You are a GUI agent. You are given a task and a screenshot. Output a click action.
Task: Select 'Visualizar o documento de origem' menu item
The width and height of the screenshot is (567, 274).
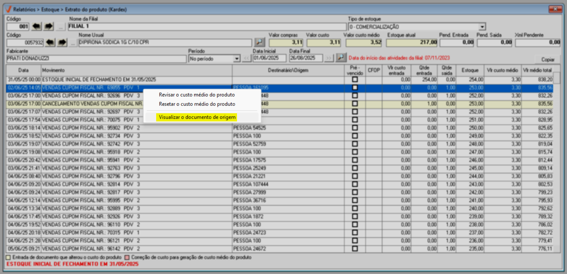(x=197, y=117)
